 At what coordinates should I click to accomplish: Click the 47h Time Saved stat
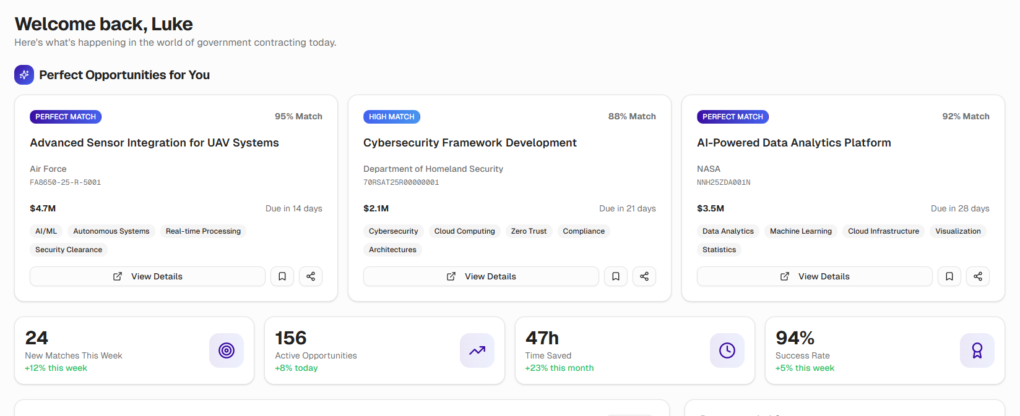click(635, 350)
